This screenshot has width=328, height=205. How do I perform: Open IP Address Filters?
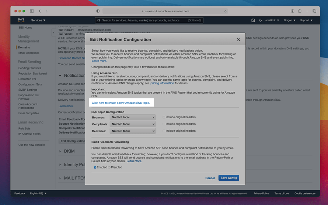29,134
